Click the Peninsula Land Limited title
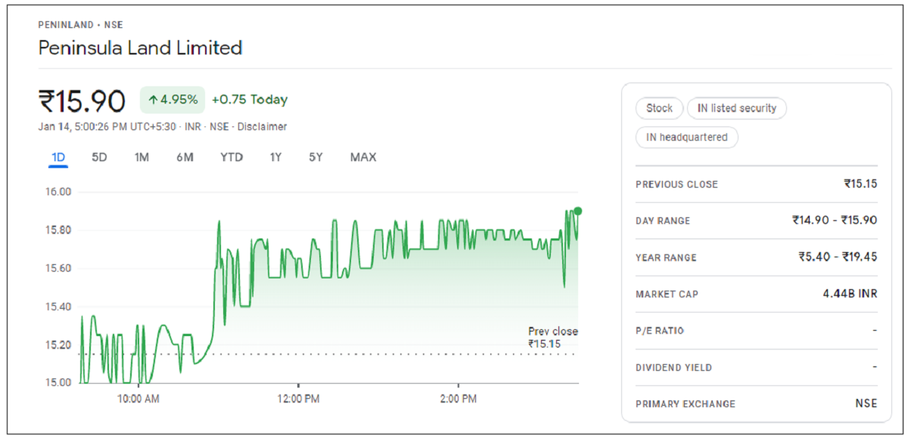 (x=141, y=48)
